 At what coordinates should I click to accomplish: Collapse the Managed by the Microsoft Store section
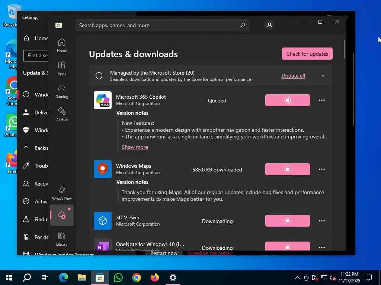[x=323, y=76]
